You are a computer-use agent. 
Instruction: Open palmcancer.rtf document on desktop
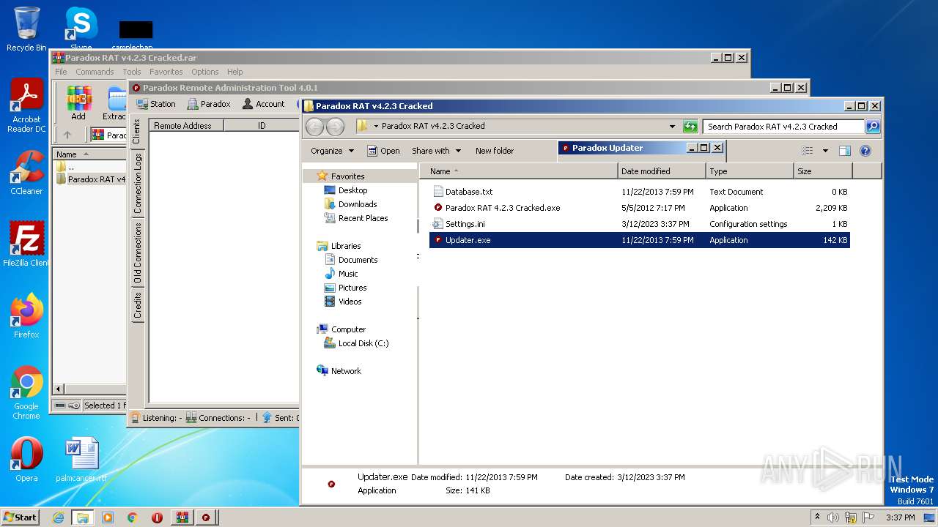[x=81, y=460]
